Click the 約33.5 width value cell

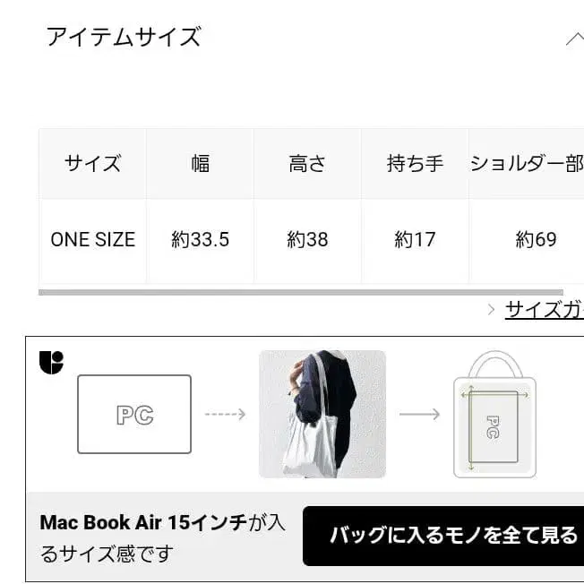[200, 239]
